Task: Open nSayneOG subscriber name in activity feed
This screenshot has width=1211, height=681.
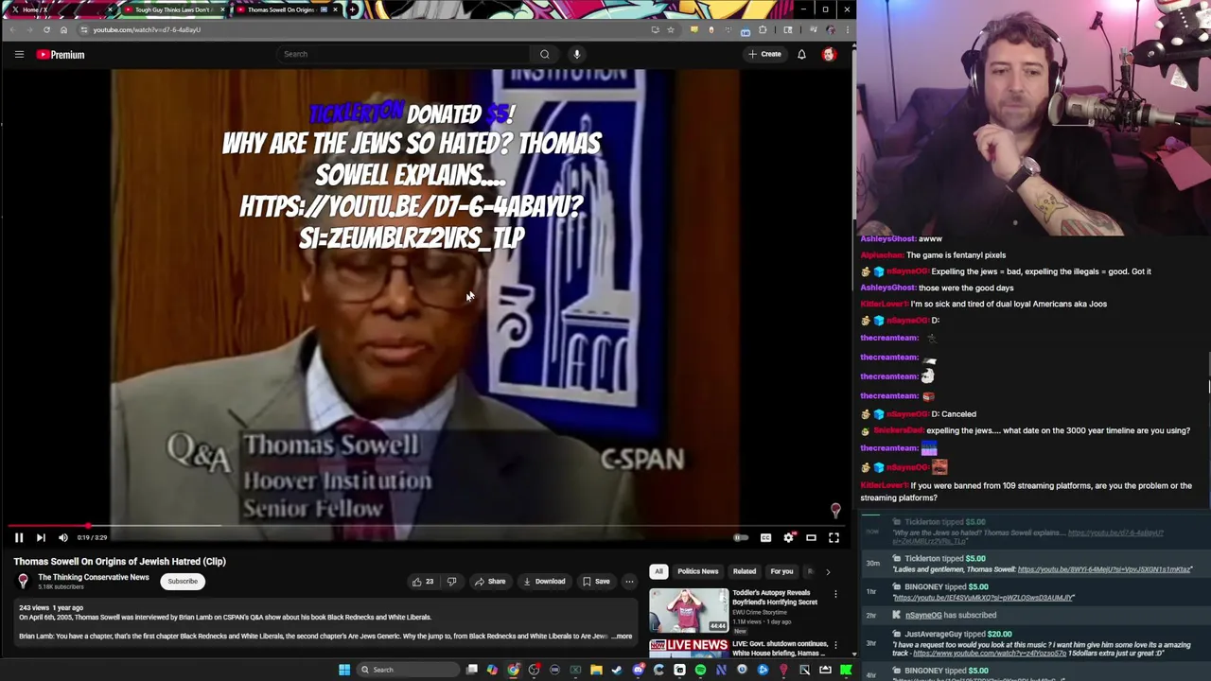Action: (923, 615)
